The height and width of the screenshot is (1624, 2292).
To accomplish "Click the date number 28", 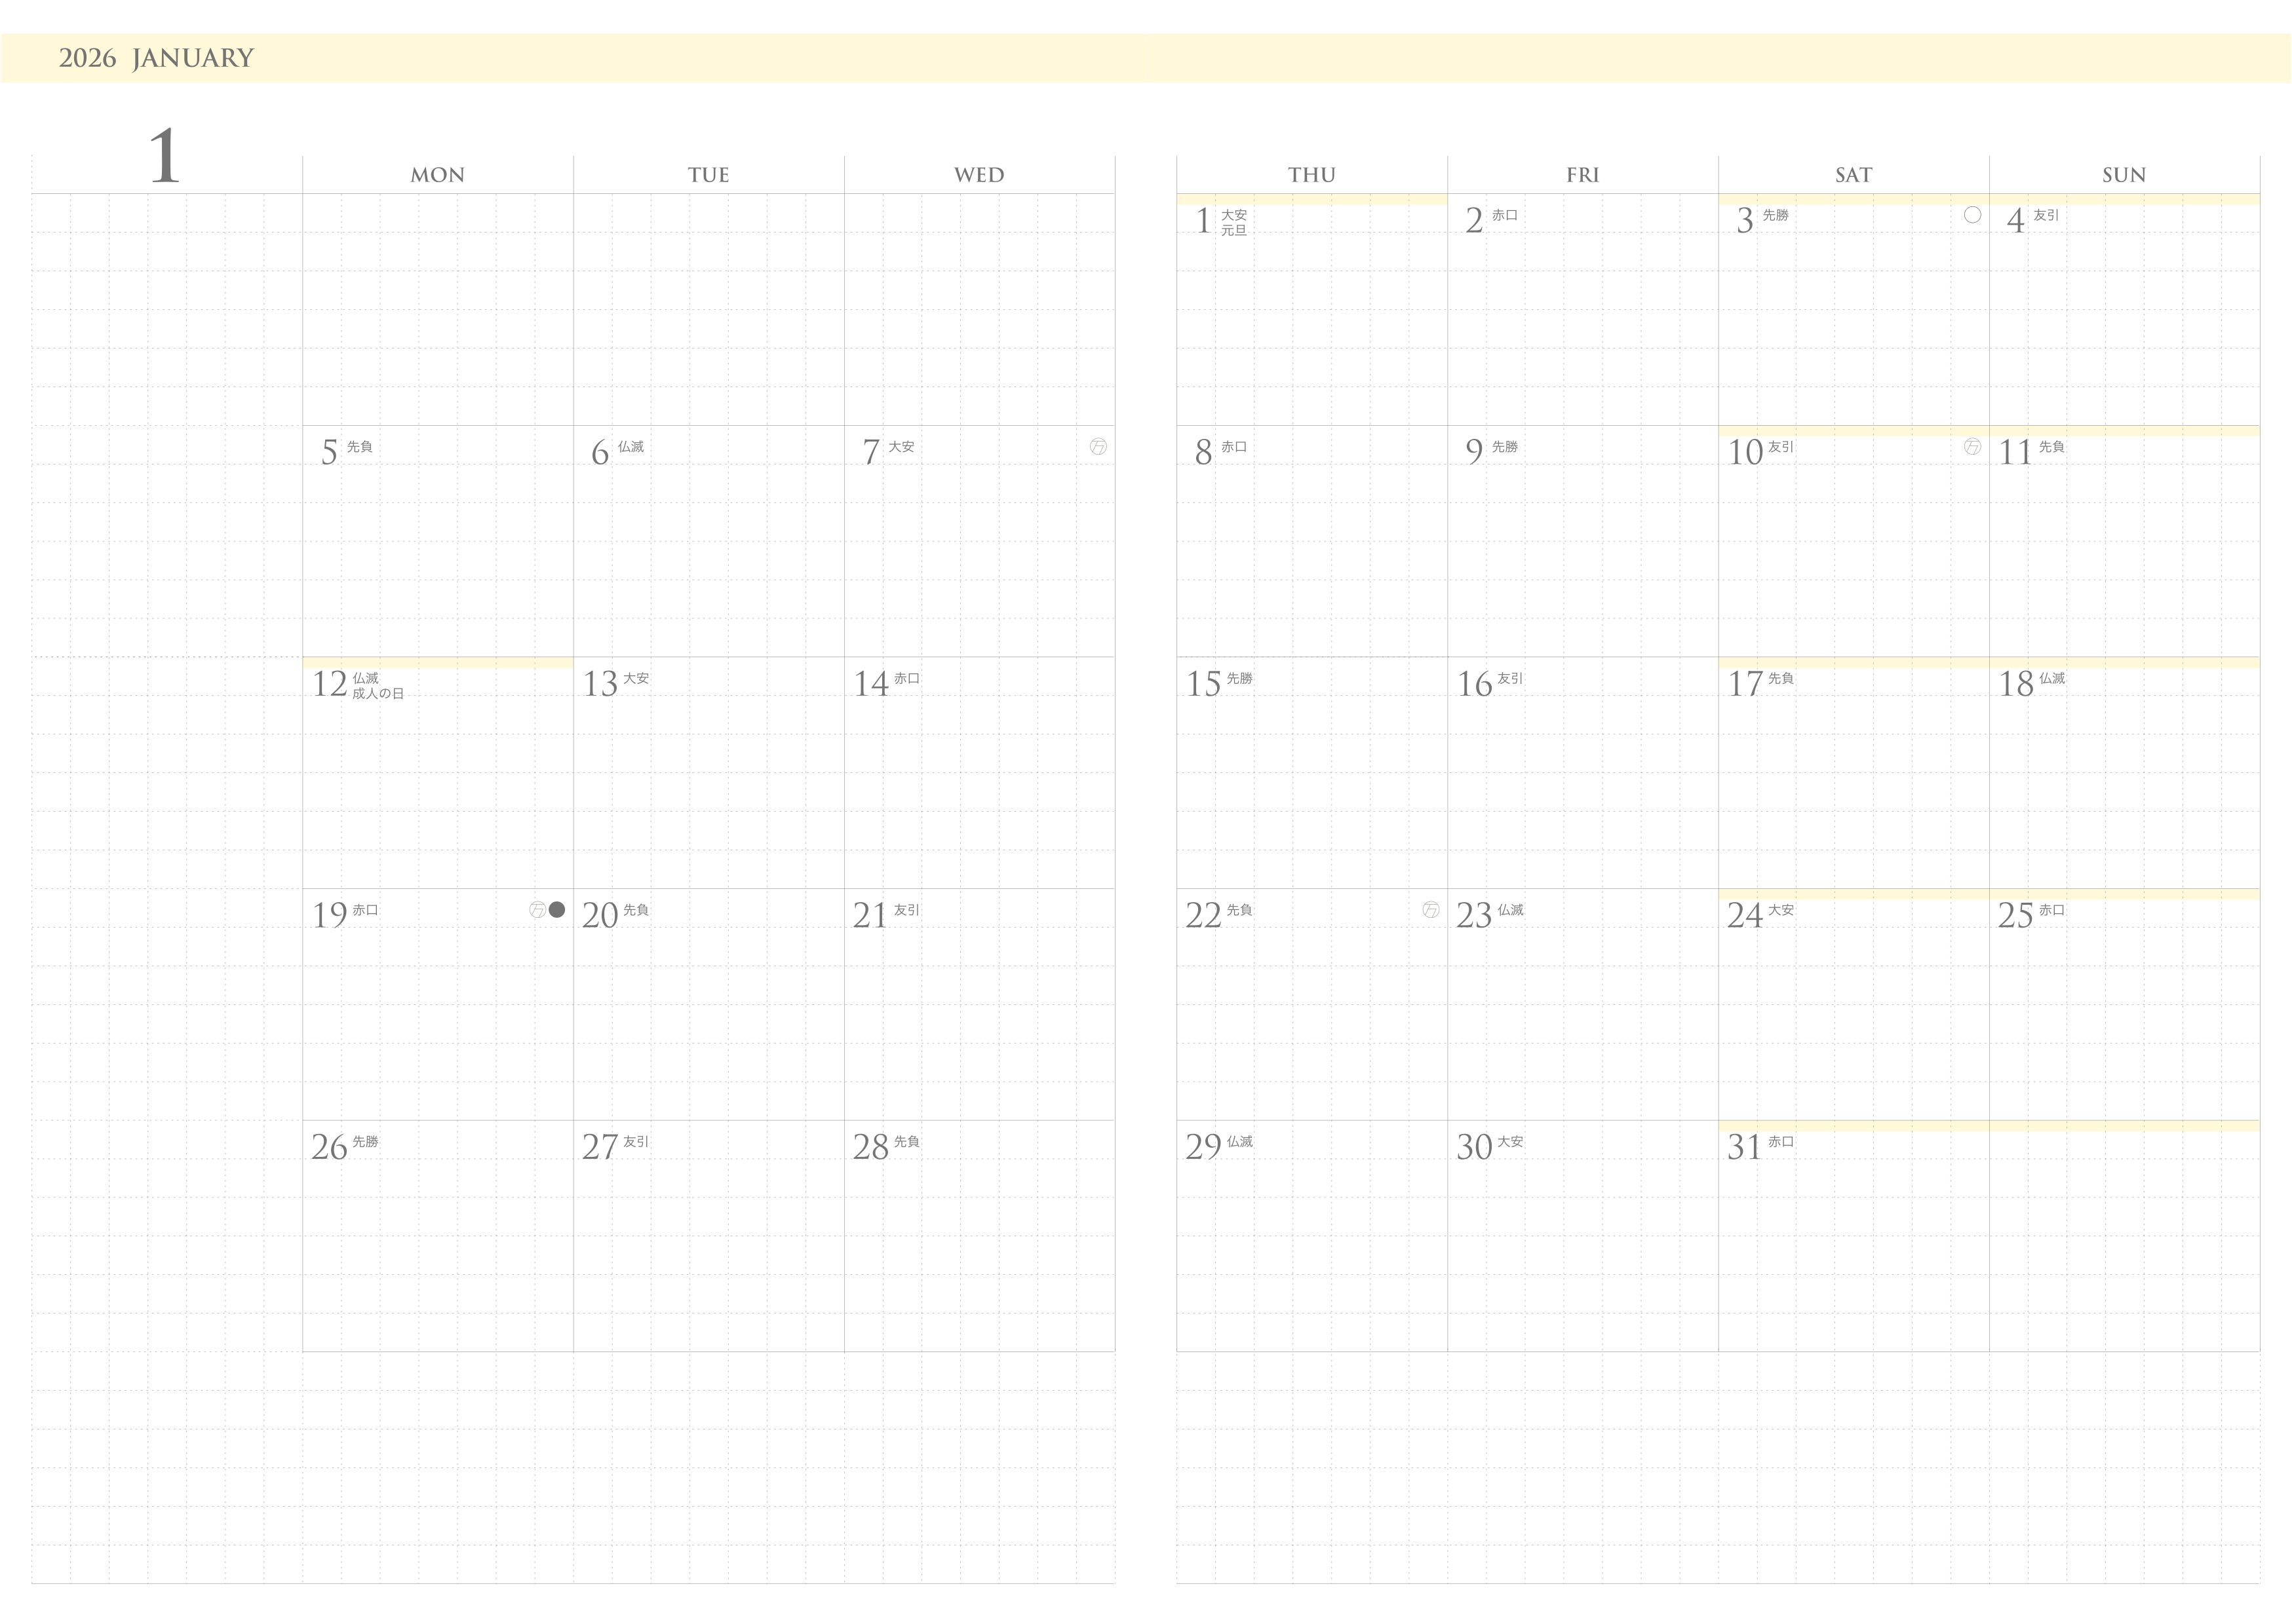I will [870, 1147].
